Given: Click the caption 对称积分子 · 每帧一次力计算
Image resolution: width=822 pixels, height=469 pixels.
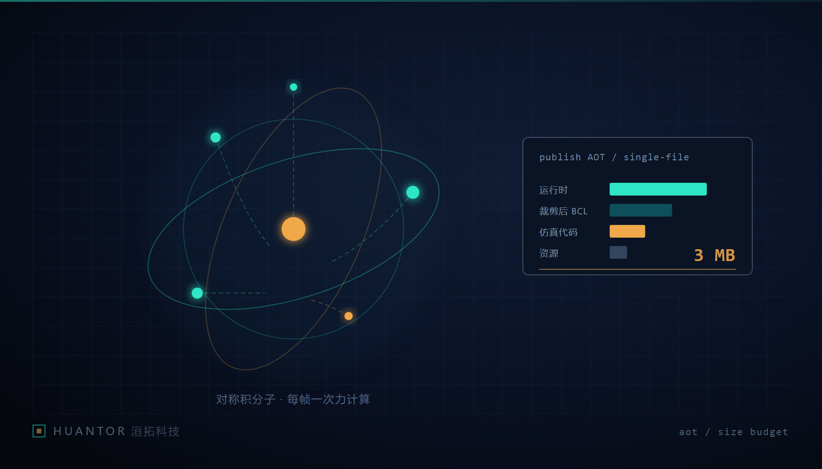Looking at the screenshot, I should pyautogui.click(x=293, y=399).
